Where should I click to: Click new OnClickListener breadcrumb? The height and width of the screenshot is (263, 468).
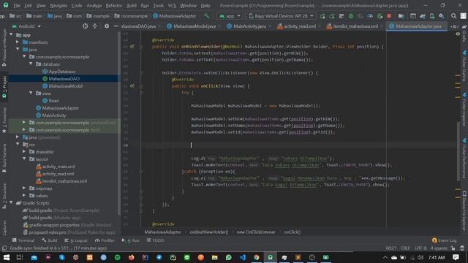click(x=256, y=232)
